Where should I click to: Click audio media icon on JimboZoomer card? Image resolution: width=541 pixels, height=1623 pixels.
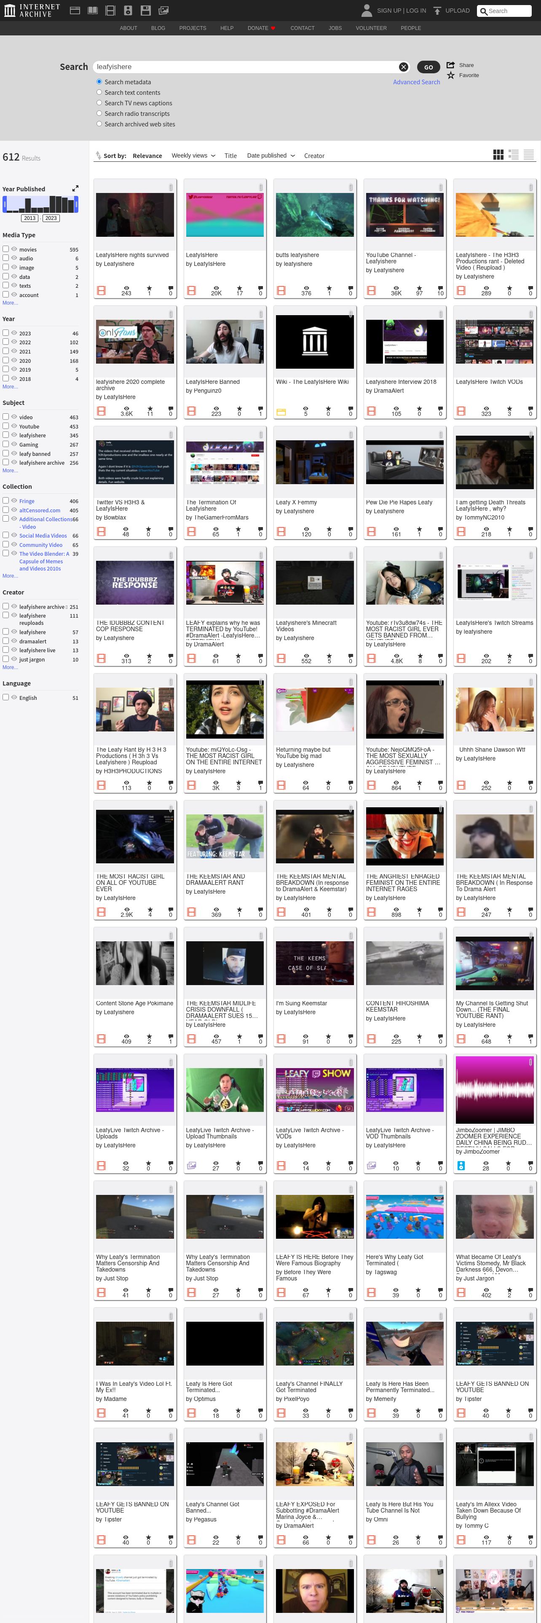coord(461,1165)
